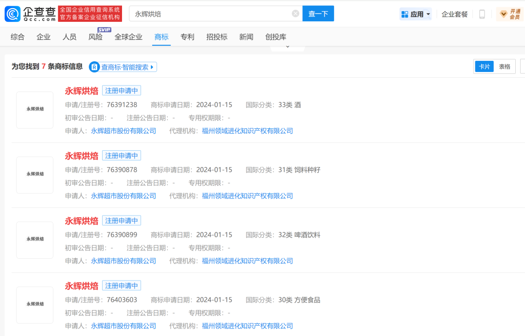
Task: Switch to 表格 table view
Action: [505, 67]
